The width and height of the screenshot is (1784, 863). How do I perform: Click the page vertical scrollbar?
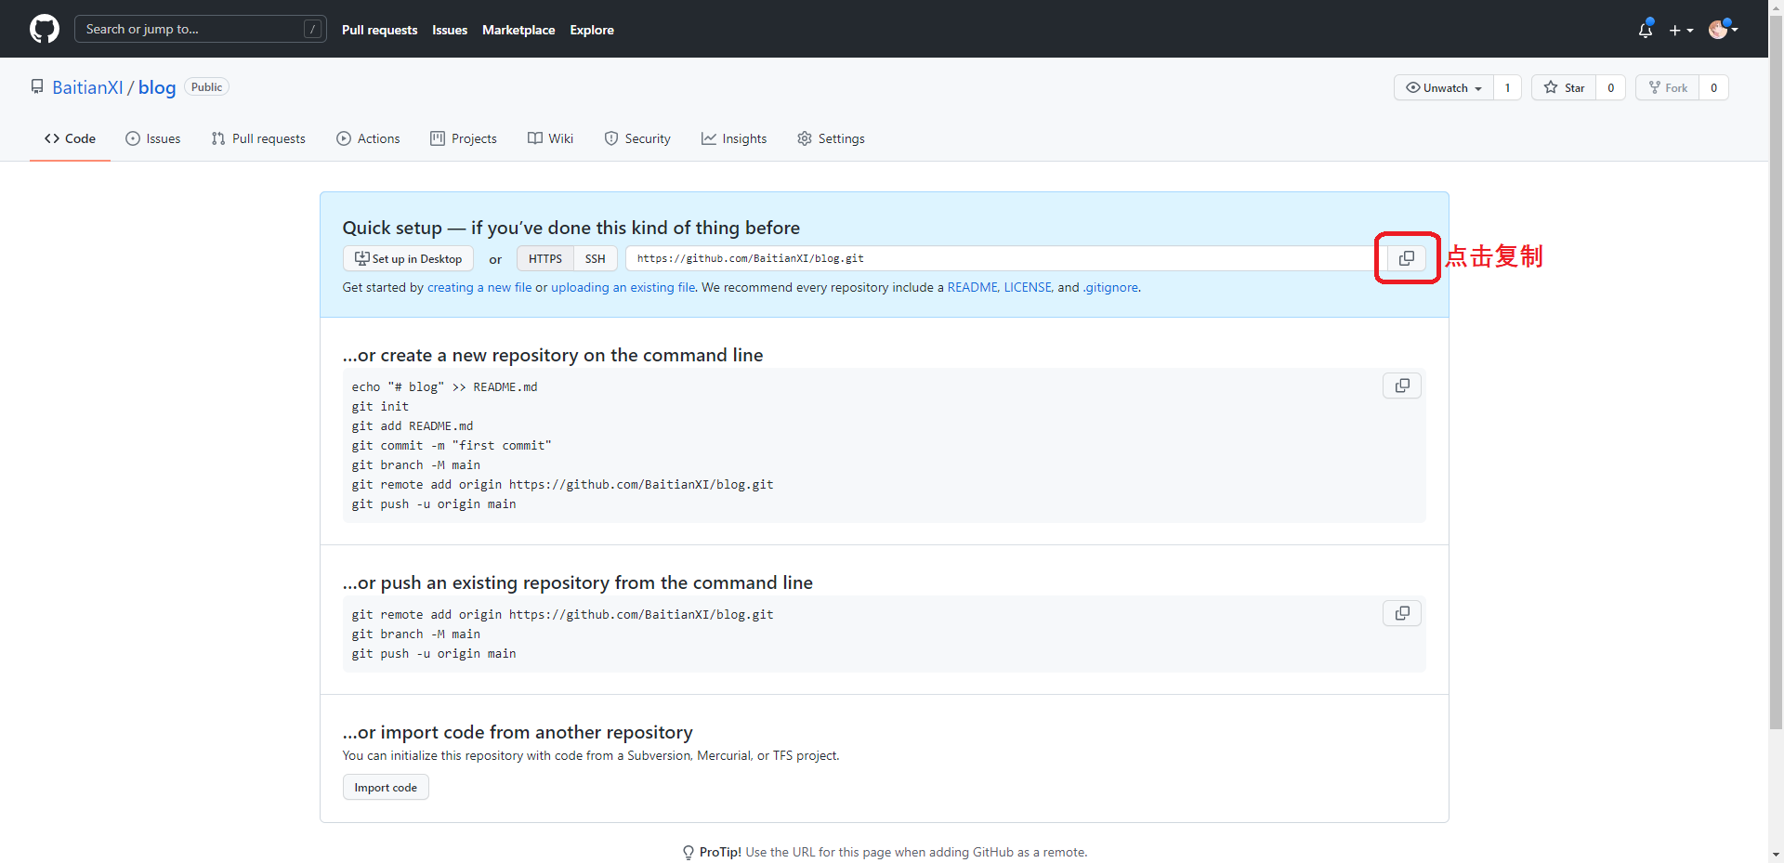coord(1776,372)
